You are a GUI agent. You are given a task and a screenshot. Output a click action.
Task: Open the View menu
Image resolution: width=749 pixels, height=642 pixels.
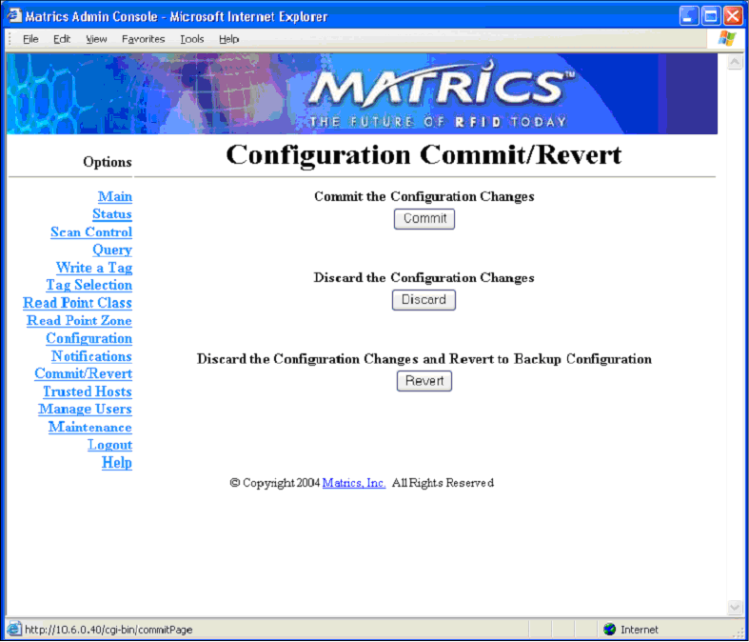point(96,39)
